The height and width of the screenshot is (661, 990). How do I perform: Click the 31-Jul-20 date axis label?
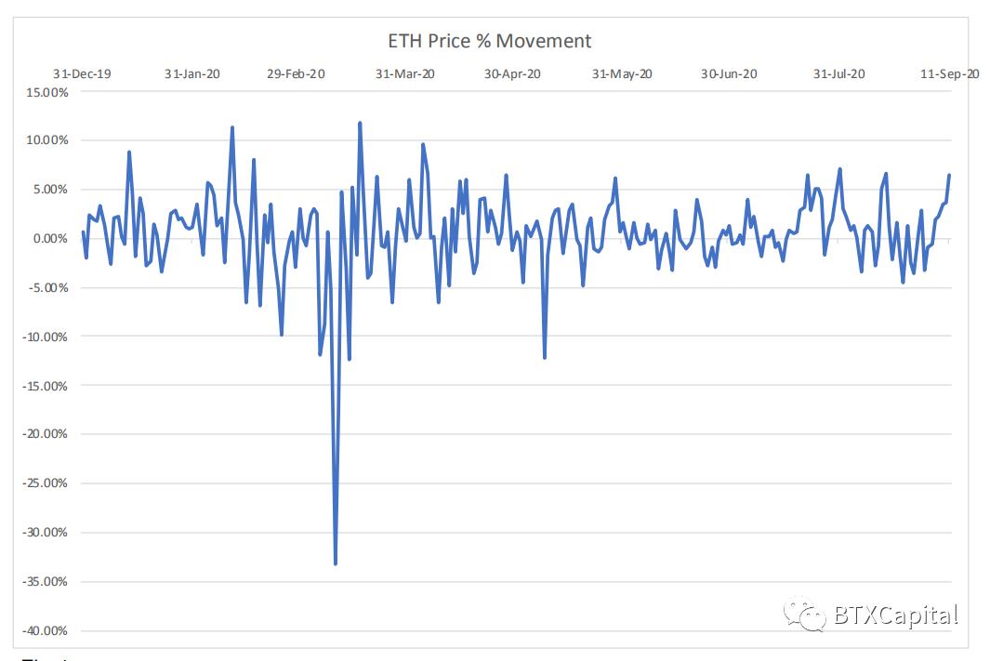pyautogui.click(x=838, y=73)
